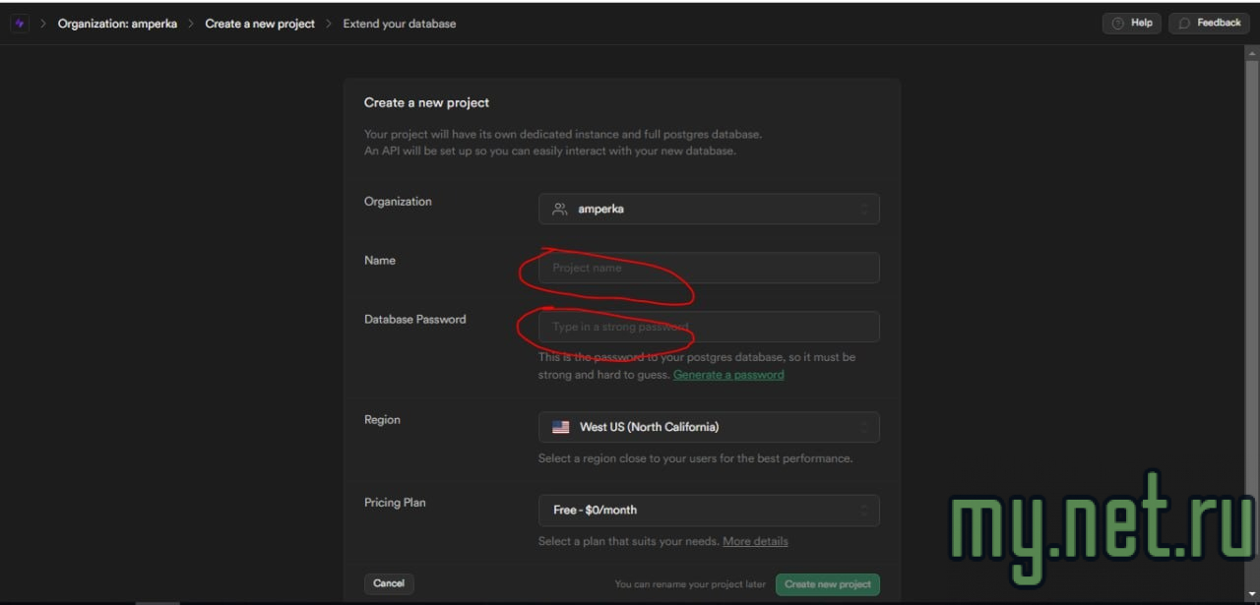Click the people icon beside amperka
1260x605 pixels.
[560, 210]
